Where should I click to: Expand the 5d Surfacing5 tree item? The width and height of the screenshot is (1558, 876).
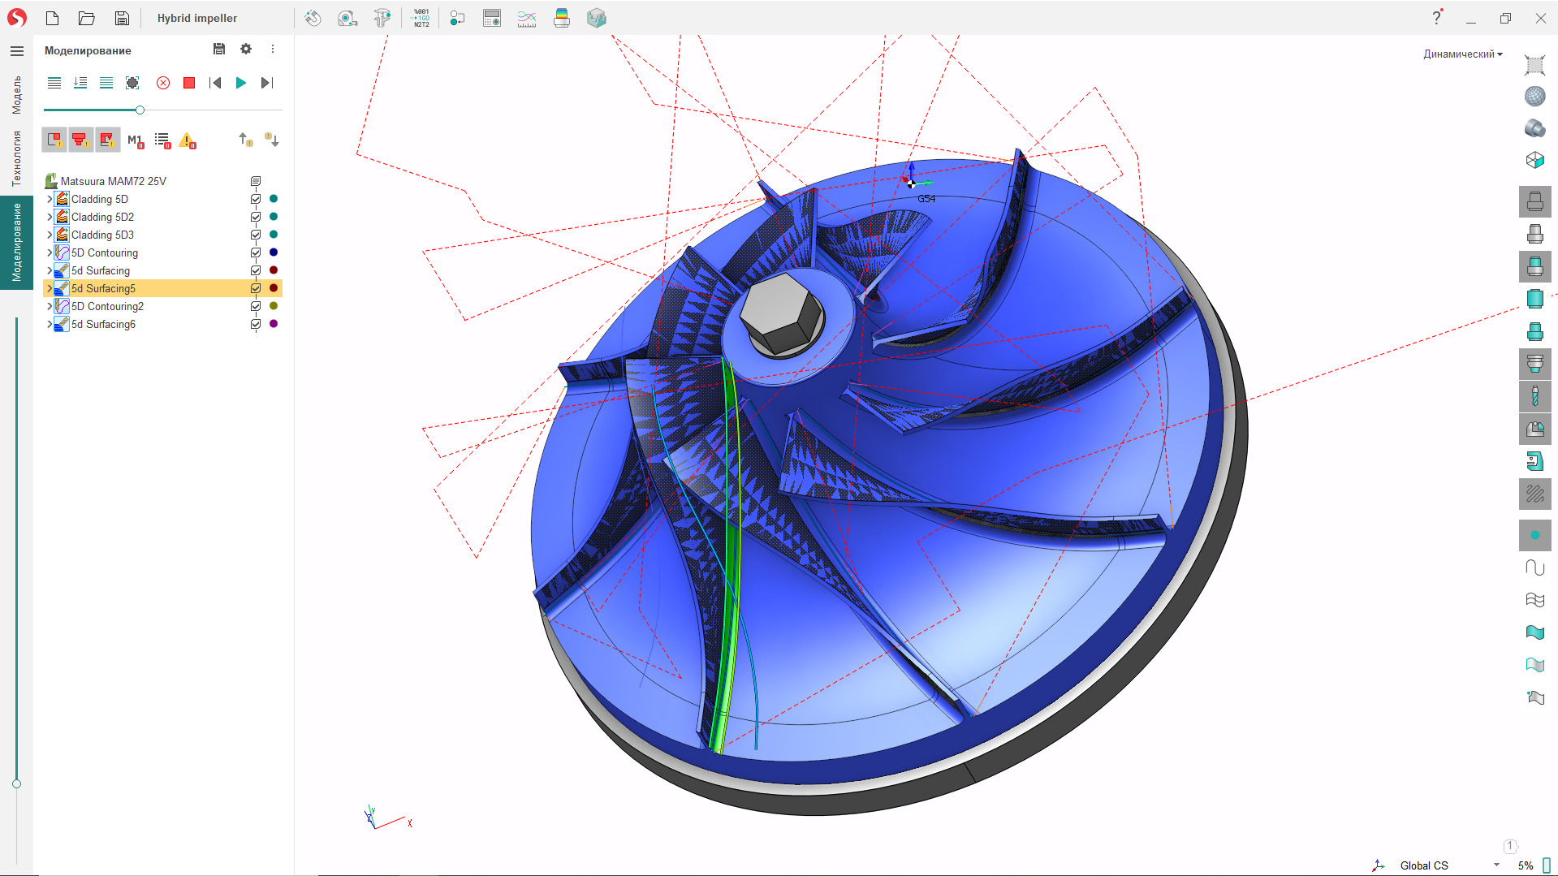49,288
